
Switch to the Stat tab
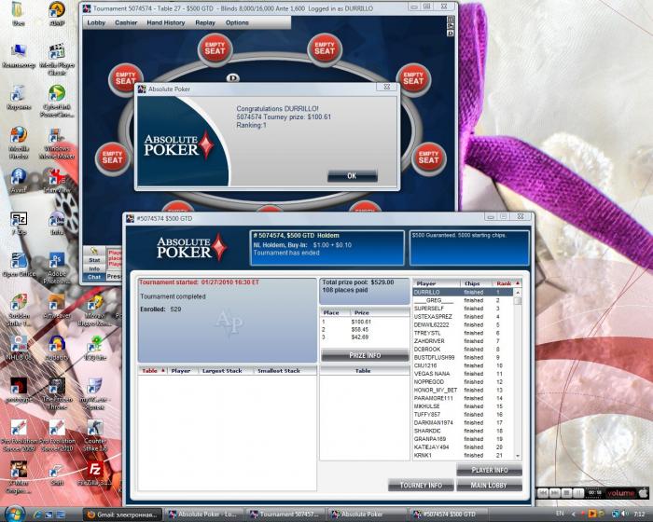click(x=94, y=260)
